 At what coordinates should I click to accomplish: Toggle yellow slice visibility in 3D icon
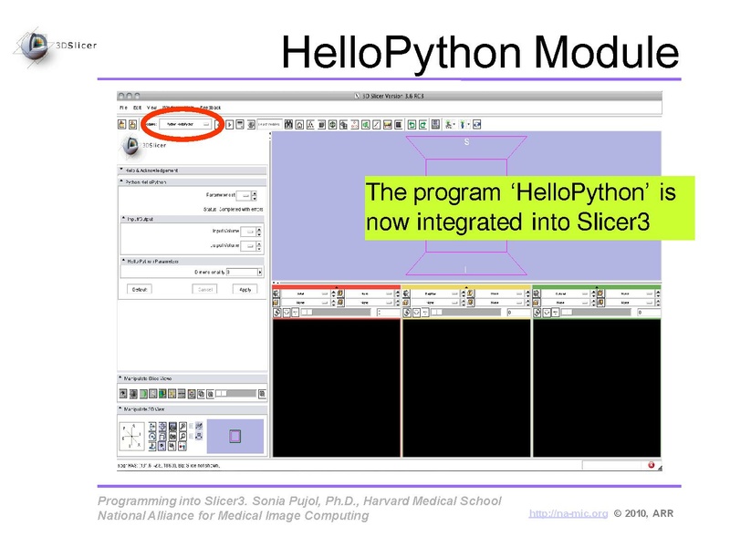417,313
